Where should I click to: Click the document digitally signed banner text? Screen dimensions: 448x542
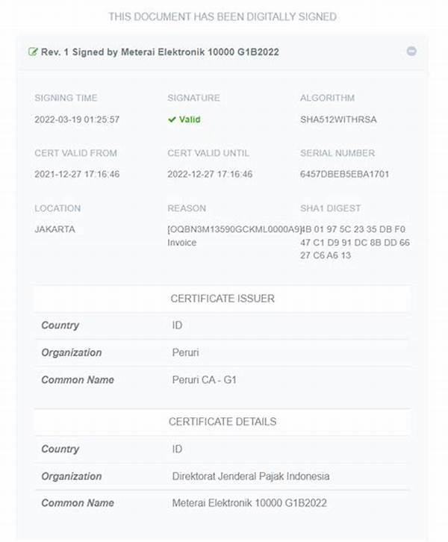(222, 16)
